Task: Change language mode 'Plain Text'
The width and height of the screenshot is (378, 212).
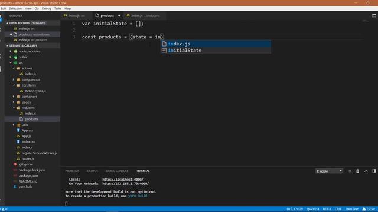Action: pos(352,209)
